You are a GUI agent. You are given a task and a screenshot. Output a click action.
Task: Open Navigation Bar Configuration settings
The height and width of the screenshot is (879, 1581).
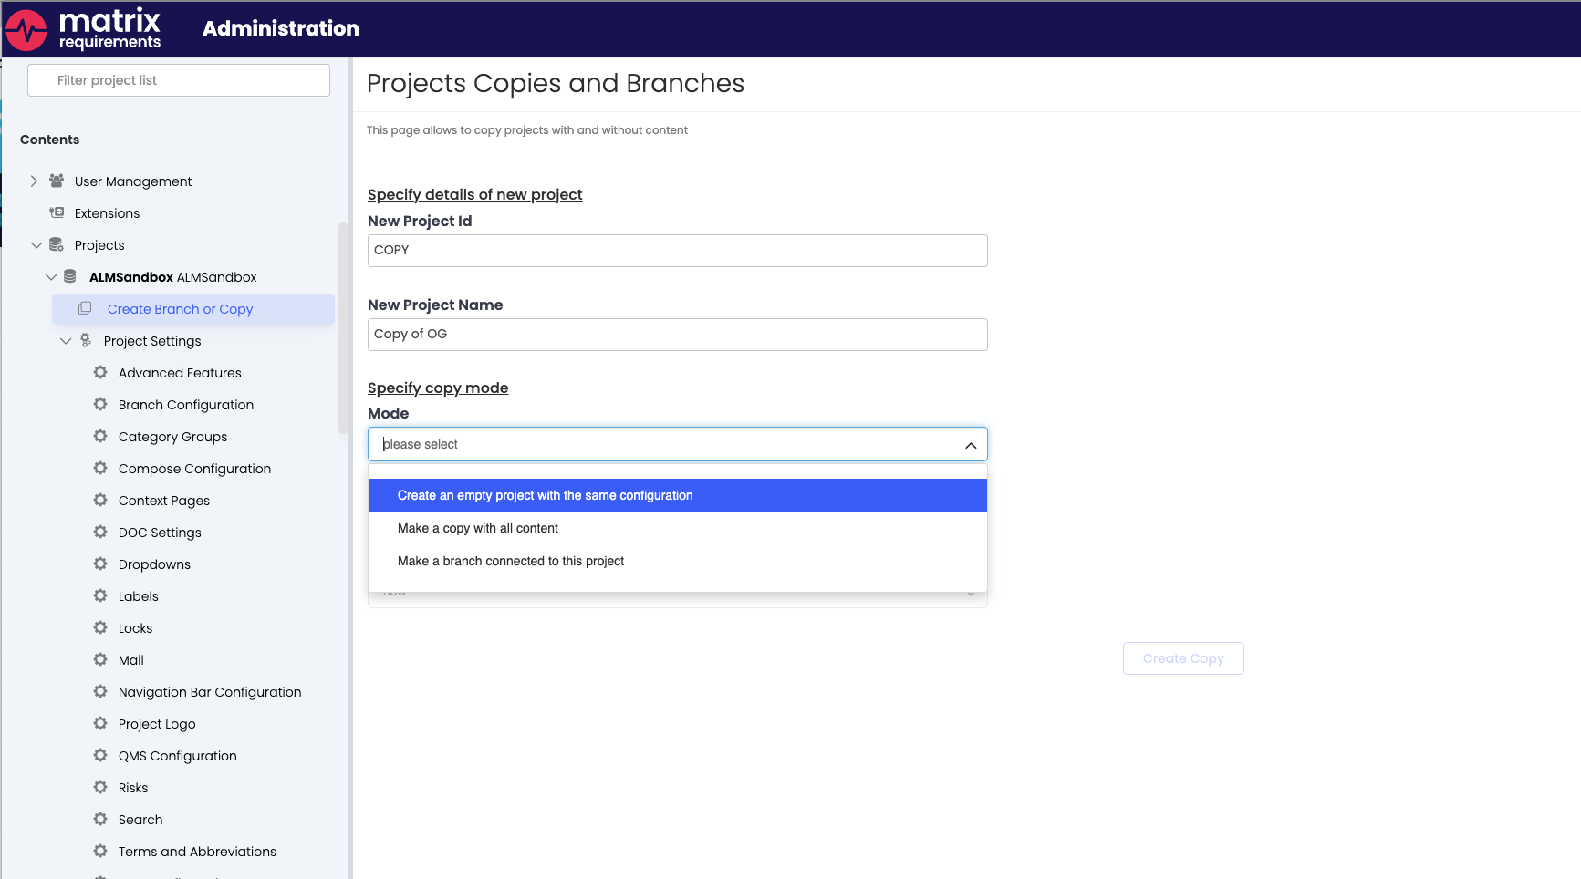click(210, 692)
